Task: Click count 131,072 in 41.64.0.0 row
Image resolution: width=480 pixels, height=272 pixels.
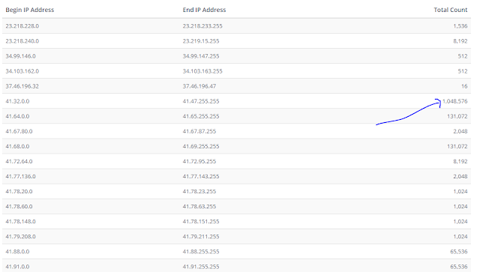Action: [457, 116]
